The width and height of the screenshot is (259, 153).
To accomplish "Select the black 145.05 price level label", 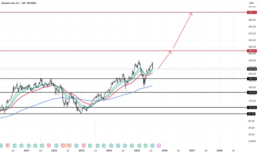I will pyautogui.click(x=252, y=92).
